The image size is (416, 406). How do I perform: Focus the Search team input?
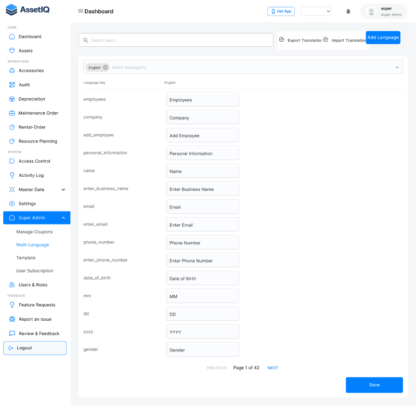coord(176,40)
